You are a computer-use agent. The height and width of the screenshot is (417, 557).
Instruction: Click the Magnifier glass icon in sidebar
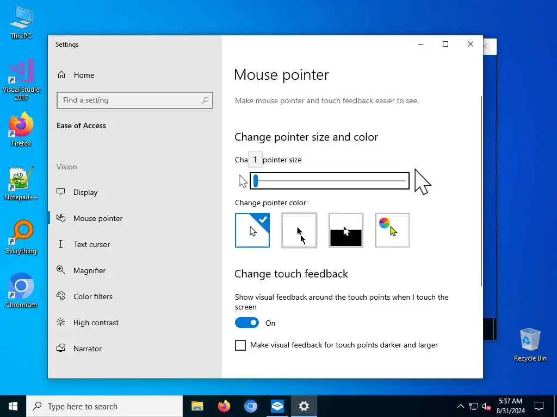click(x=61, y=270)
